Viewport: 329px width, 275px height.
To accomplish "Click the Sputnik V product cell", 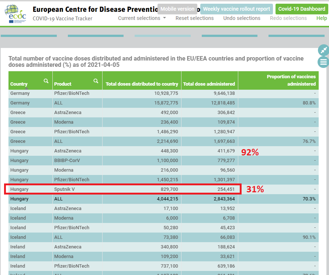I will coord(65,189).
